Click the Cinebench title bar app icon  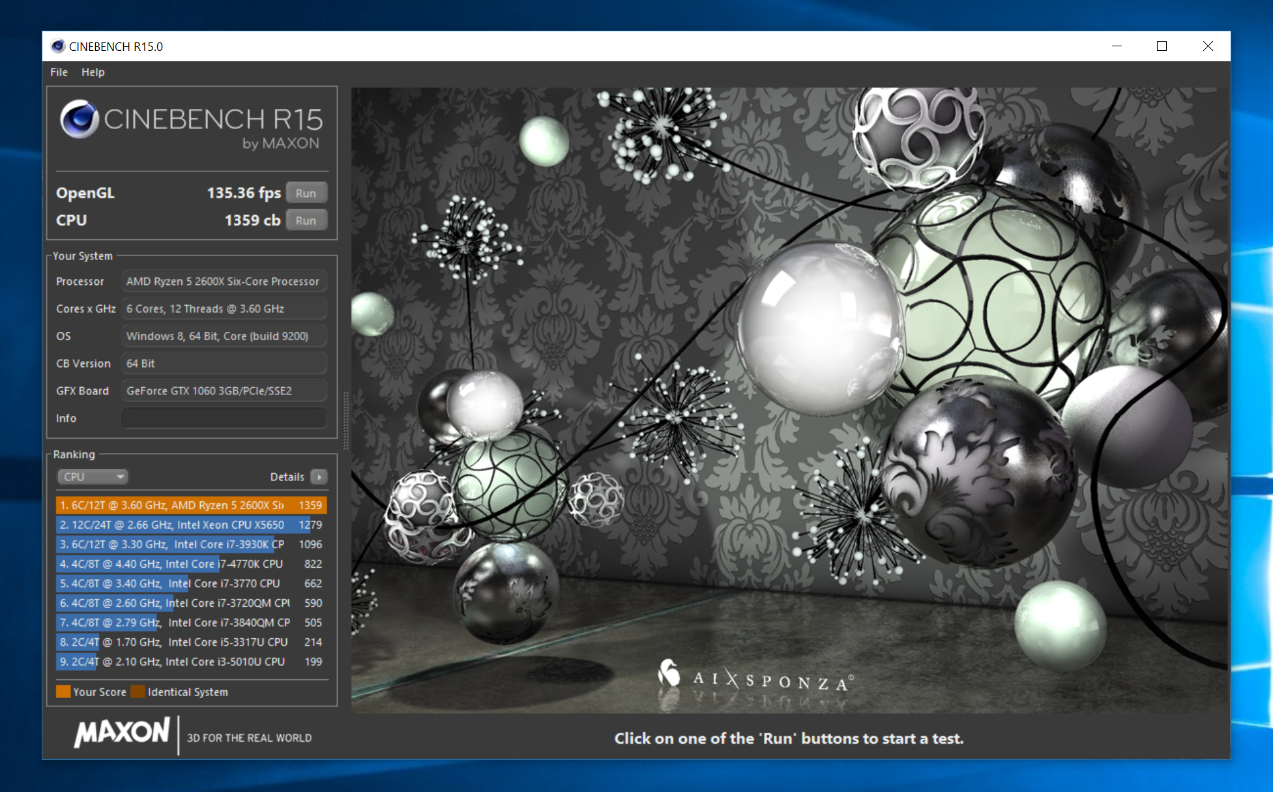[58, 46]
